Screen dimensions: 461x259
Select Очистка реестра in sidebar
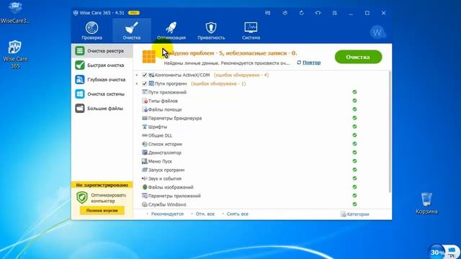(x=102, y=51)
